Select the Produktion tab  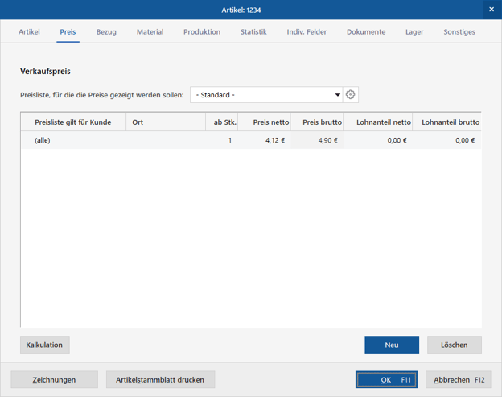202,32
